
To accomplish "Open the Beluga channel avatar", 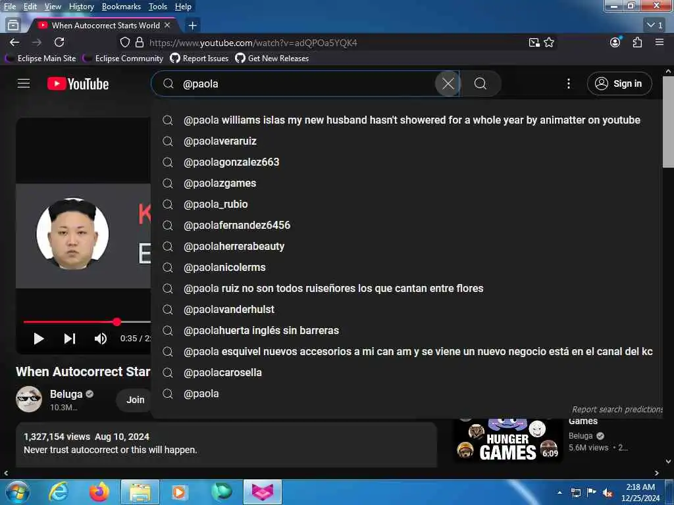I will 29,399.
